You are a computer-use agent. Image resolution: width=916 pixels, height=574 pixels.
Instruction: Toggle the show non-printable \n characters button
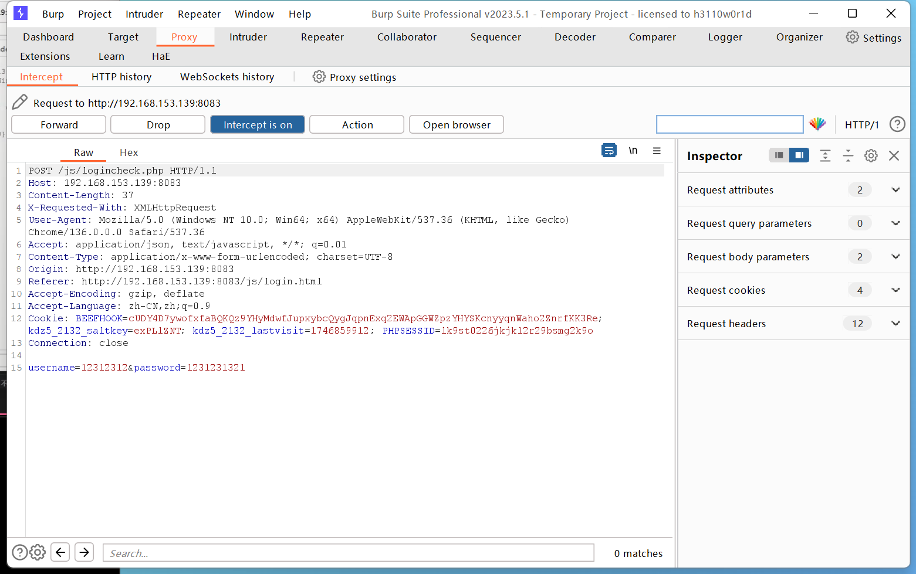[633, 151]
